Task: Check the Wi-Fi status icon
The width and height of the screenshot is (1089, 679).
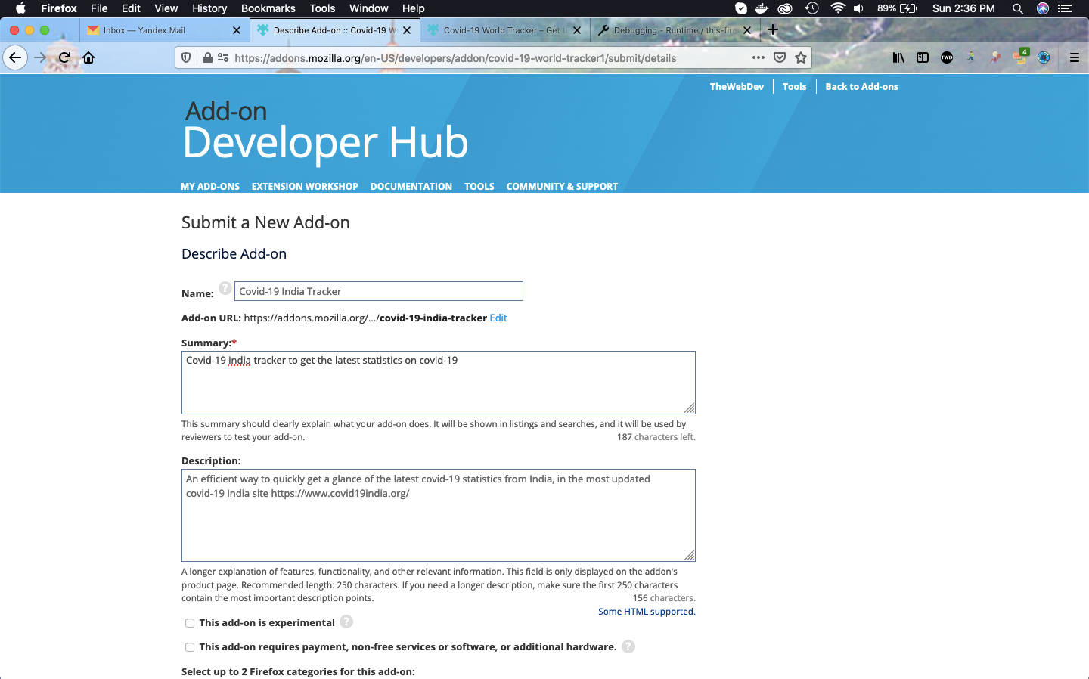Action: click(837, 8)
